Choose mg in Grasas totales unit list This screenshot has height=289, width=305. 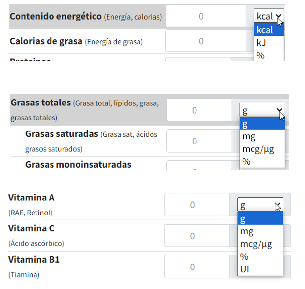point(262,136)
